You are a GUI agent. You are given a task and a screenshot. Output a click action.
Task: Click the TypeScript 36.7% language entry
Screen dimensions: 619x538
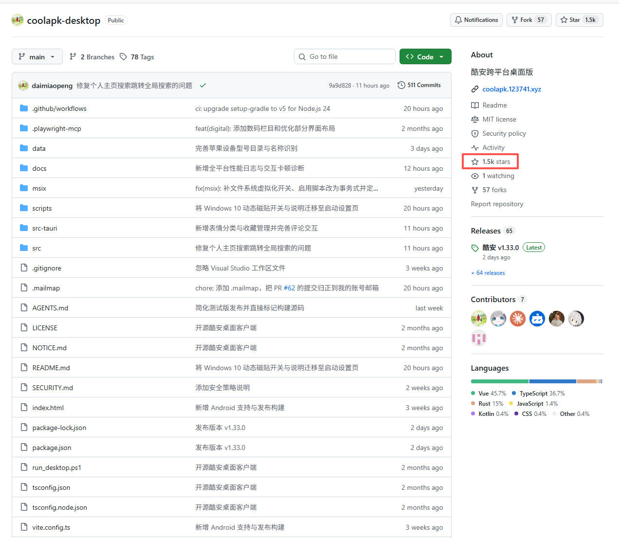click(x=538, y=393)
